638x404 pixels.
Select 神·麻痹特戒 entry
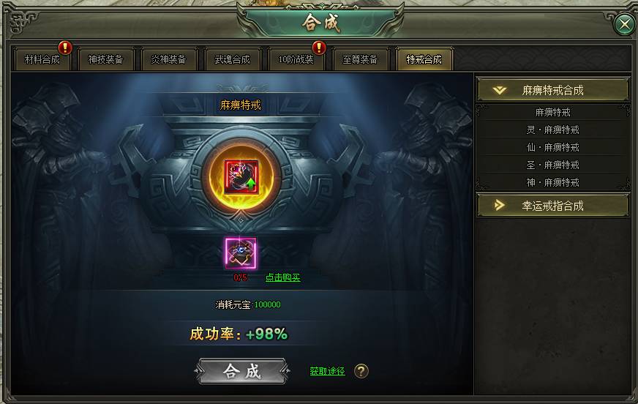click(x=552, y=182)
